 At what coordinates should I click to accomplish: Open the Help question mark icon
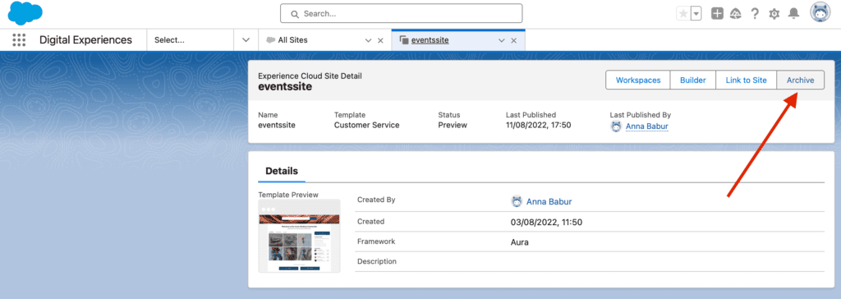tap(755, 14)
